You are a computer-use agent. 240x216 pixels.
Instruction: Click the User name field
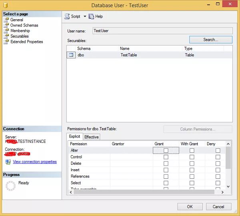coord(162,31)
